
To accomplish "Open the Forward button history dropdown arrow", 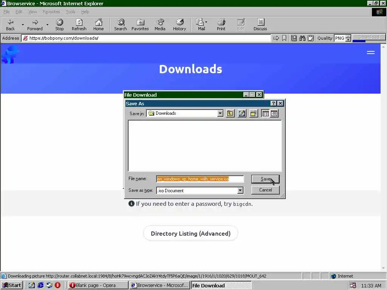I will [47, 25].
